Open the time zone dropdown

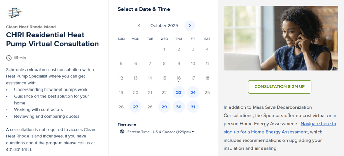(160, 132)
